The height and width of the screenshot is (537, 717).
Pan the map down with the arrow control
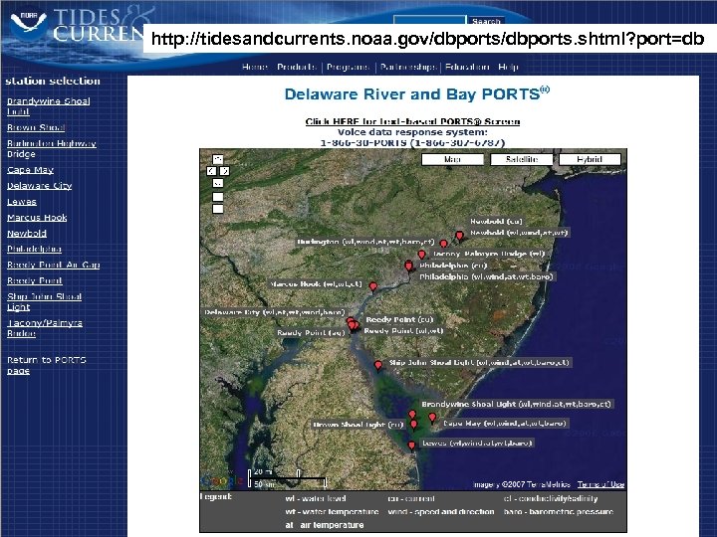[x=218, y=183]
